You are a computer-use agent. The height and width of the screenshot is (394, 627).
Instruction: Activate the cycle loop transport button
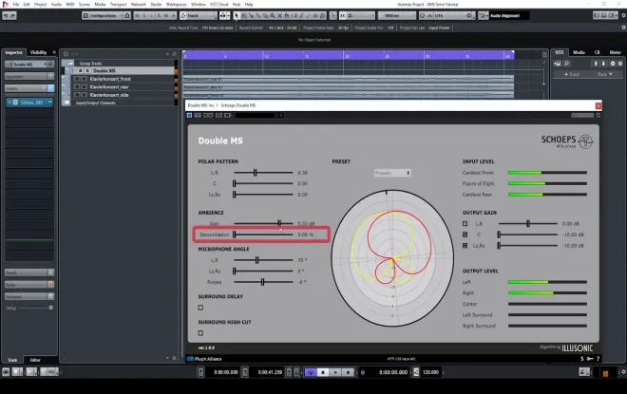click(x=311, y=372)
